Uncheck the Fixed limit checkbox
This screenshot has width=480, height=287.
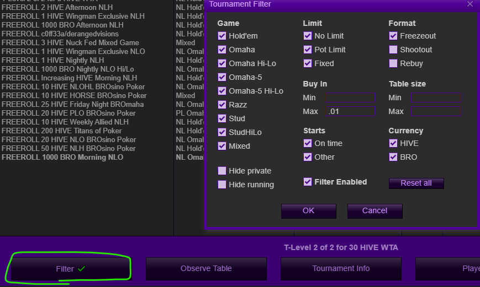(x=308, y=63)
